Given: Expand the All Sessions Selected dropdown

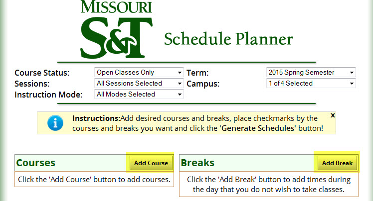Looking at the screenshot, I should coord(139,83).
